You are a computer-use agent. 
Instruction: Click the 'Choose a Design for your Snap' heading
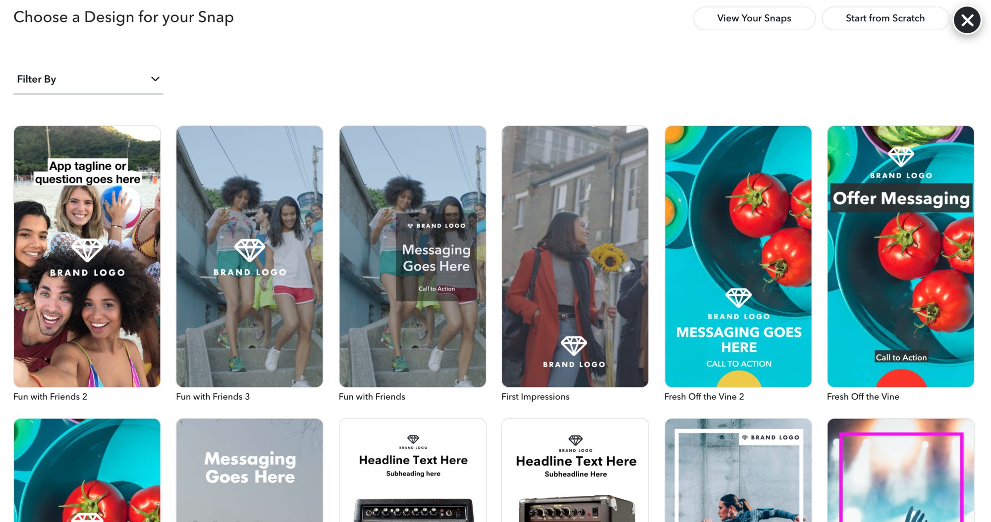pyautogui.click(x=123, y=17)
